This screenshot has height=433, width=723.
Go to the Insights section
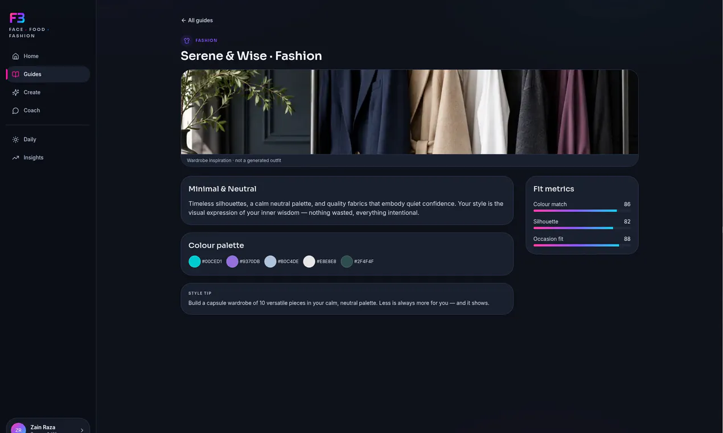pos(48,158)
